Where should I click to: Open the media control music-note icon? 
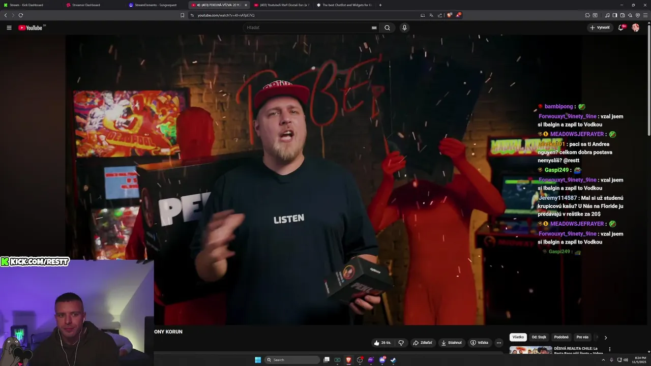pyautogui.click(x=607, y=15)
